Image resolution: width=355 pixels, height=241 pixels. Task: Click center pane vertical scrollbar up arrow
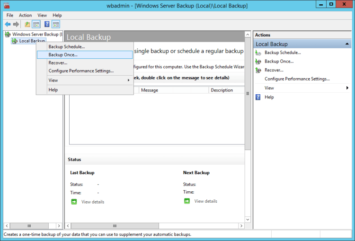click(248, 35)
